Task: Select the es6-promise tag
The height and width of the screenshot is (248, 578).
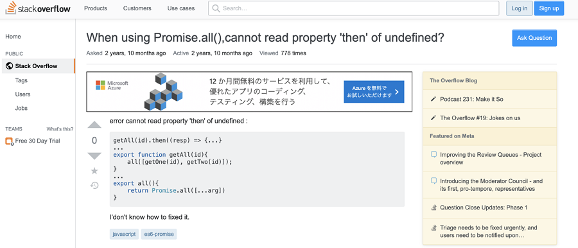Action: pos(159,235)
